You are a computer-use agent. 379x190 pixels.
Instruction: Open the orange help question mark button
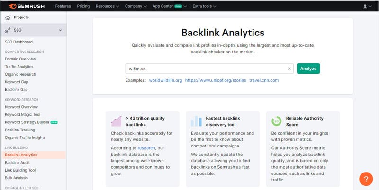pos(366,179)
